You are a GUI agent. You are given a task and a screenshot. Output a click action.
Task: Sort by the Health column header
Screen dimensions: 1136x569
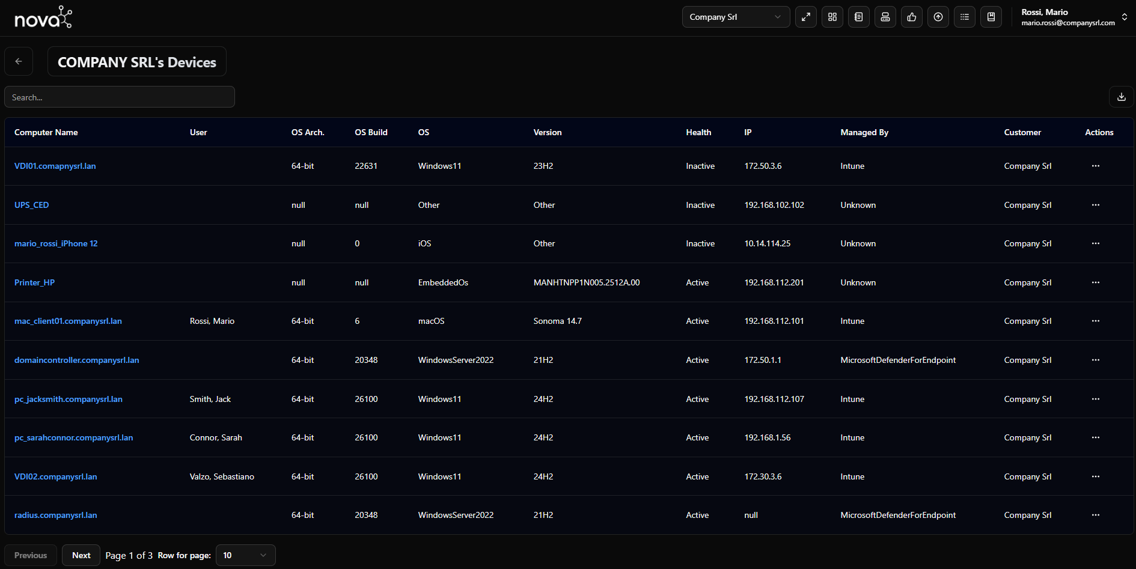[698, 132]
